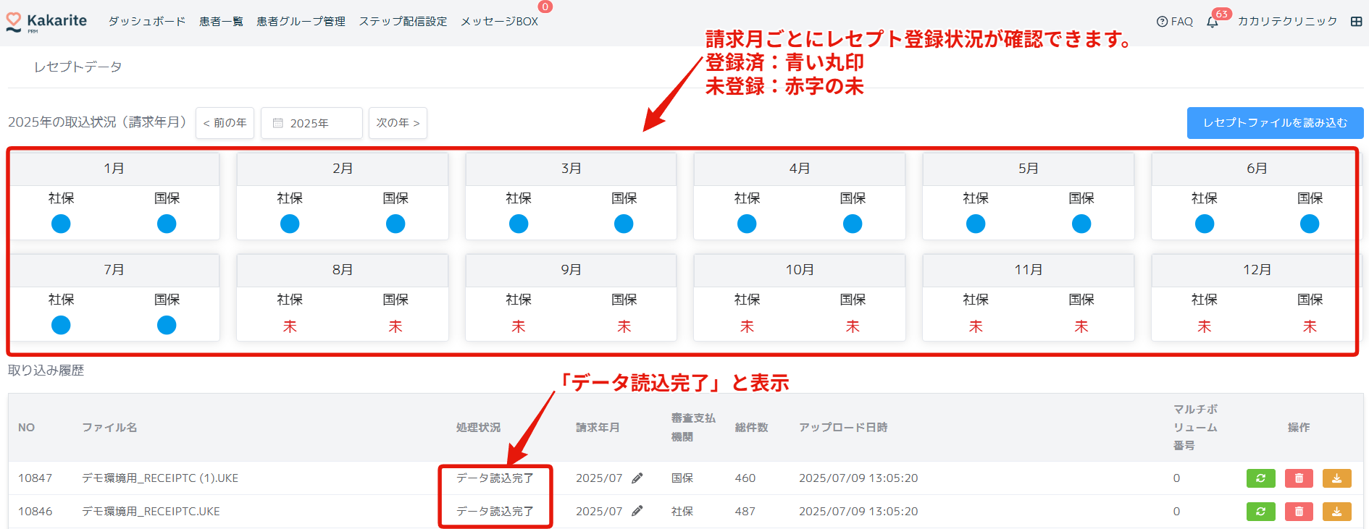Viewport: 1369px width, 529px height.
Task: Open ステップ配信設定 menu
Action: [403, 22]
